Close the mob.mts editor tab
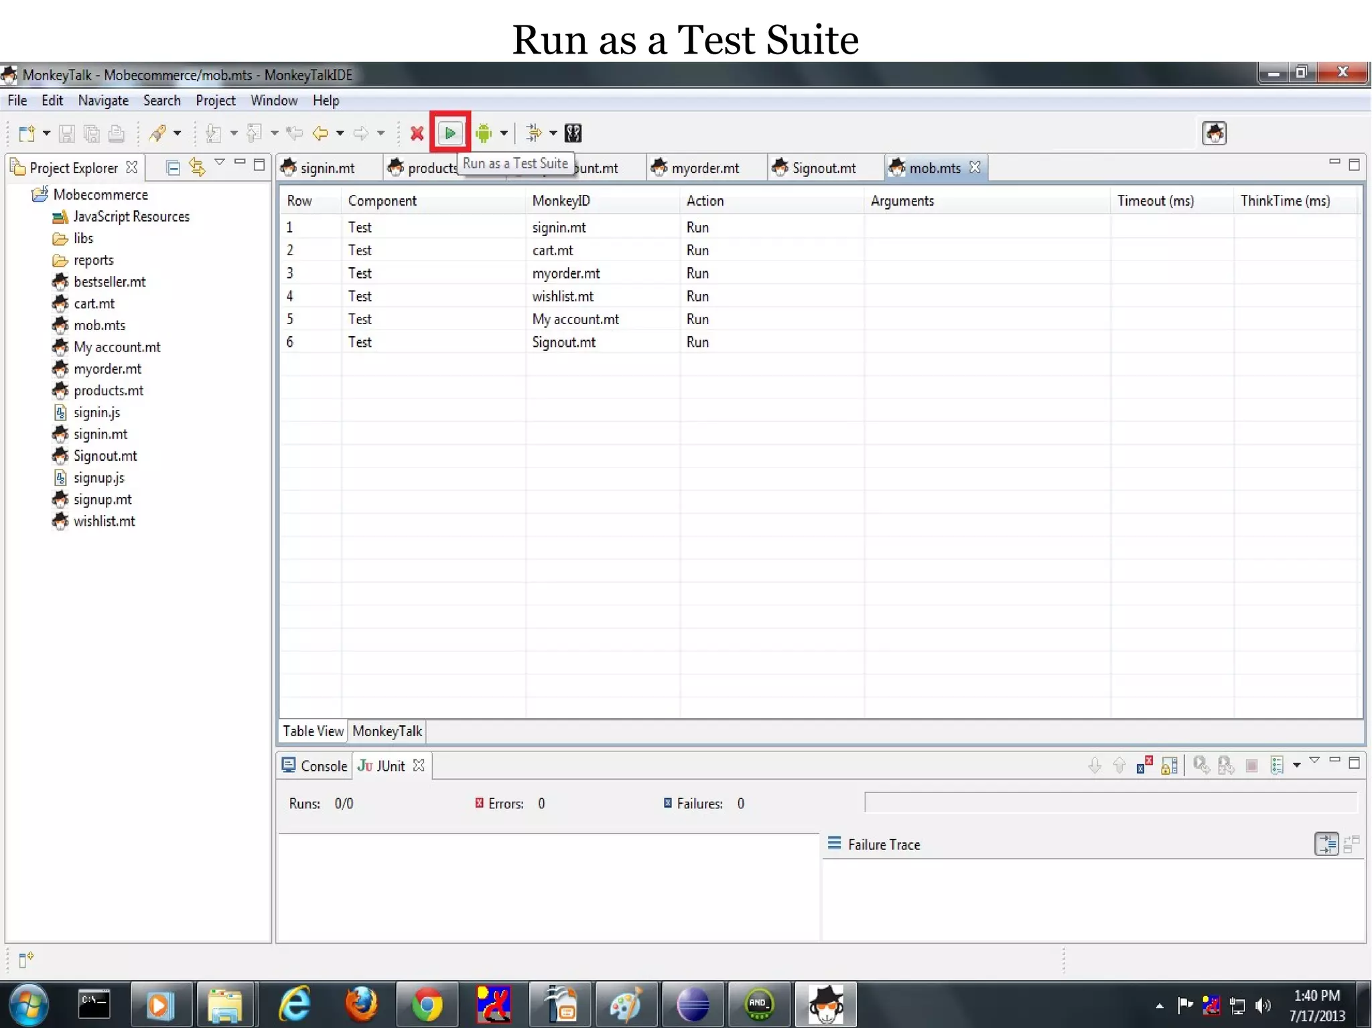 (x=975, y=167)
